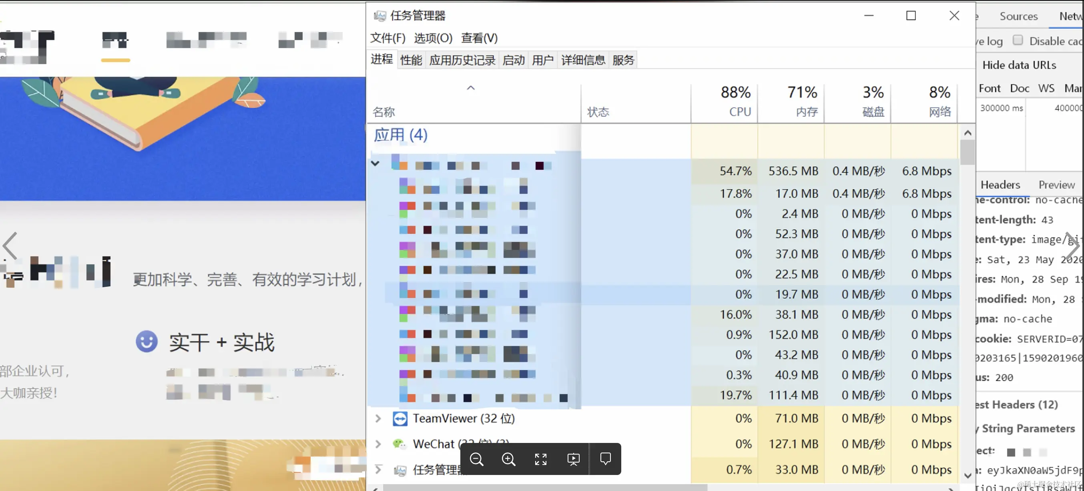Open the Preview tab in DevTools
This screenshot has width=1084, height=491.
pos(1056,185)
